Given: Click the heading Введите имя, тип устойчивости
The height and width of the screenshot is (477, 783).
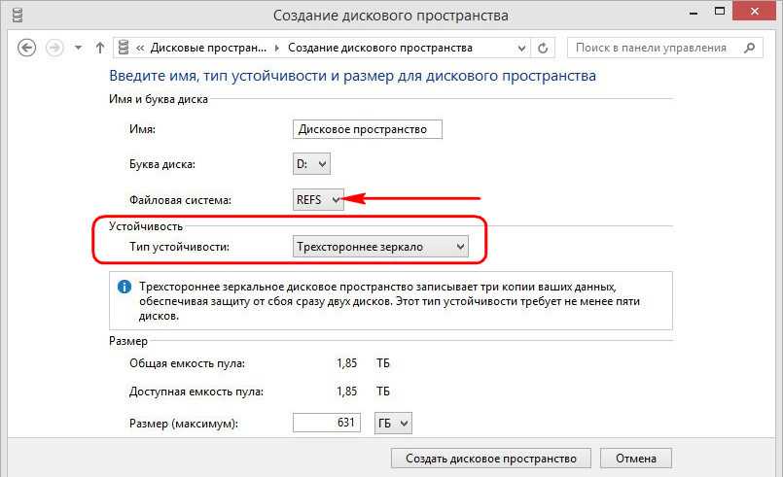Looking at the screenshot, I should point(352,76).
